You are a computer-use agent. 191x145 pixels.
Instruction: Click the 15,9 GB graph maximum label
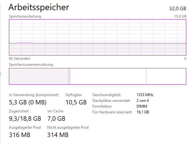(x=180, y=16)
